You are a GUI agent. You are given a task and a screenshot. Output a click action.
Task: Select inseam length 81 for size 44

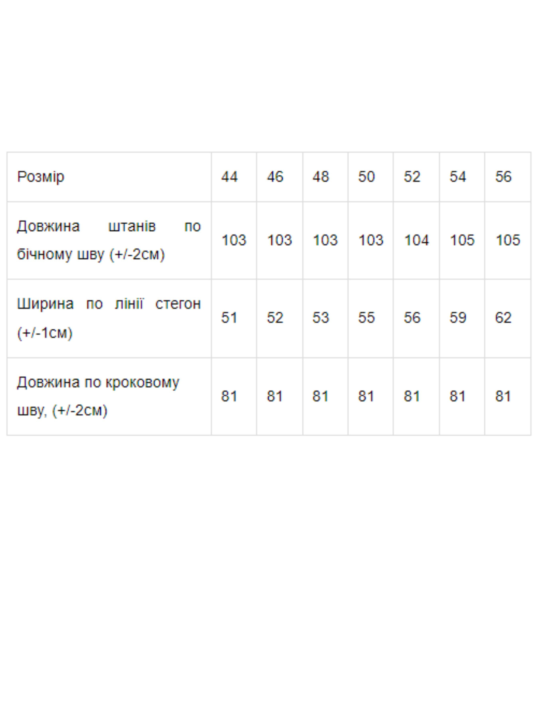click(x=230, y=396)
